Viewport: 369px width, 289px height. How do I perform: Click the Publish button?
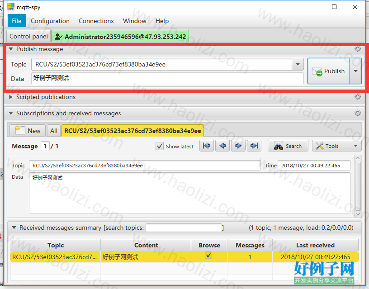coord(329,71)
